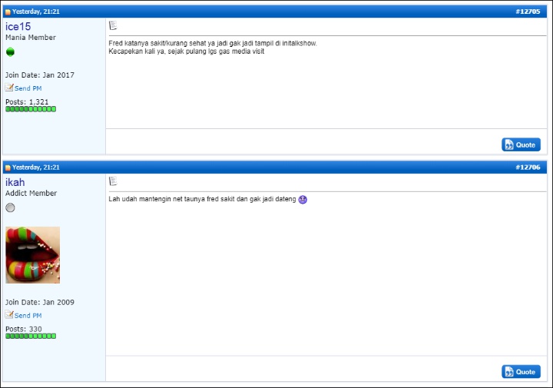The width and height of the screenshot is (553, 388).
Task: Open ice15's user profile link
Action: (18, 26)
